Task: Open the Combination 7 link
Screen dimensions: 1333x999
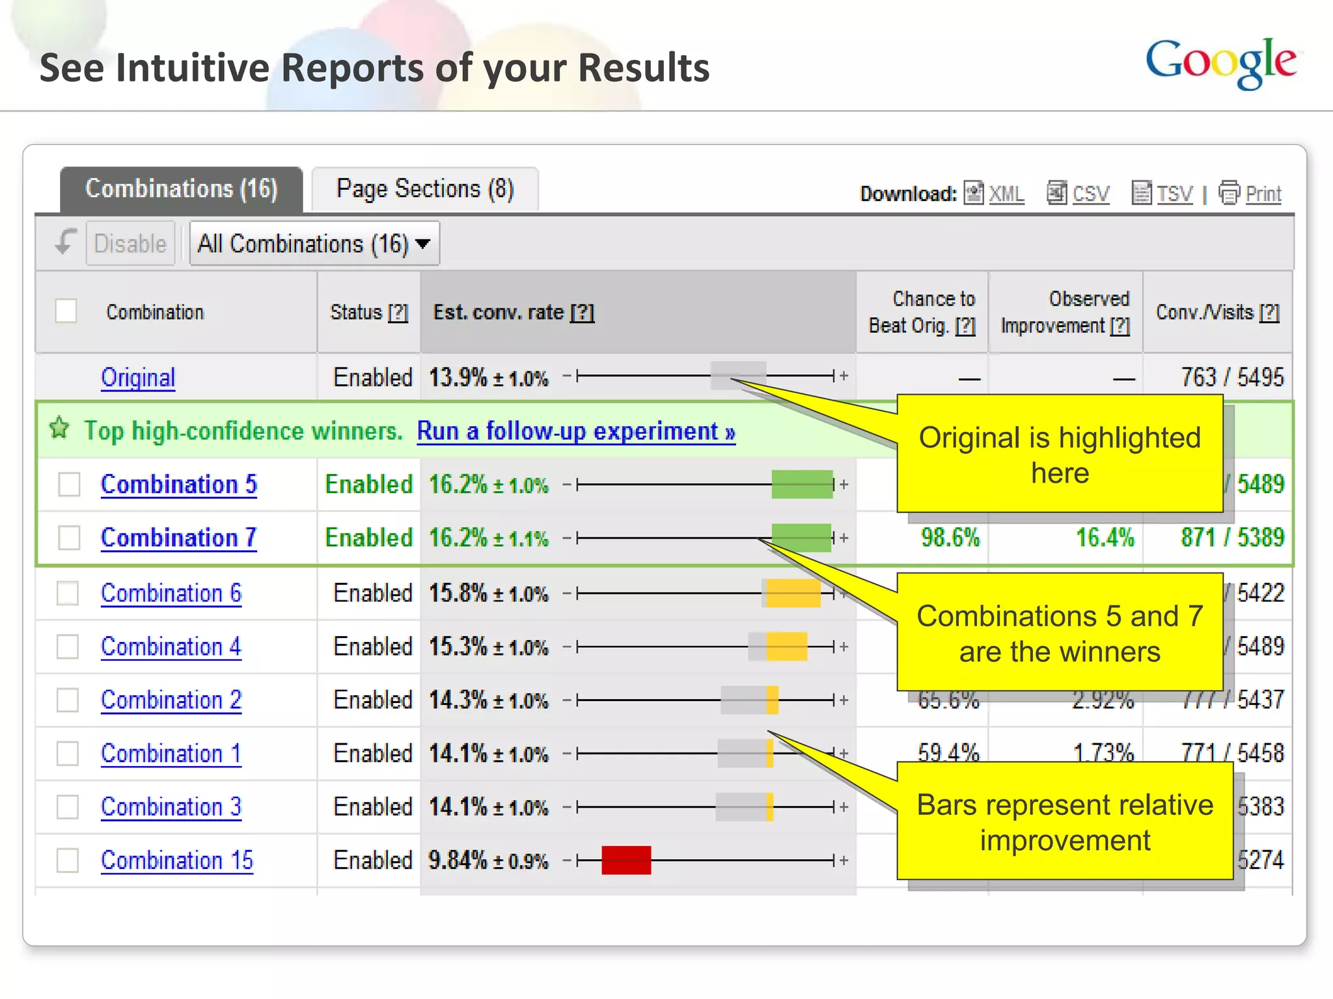Action: 179,538
